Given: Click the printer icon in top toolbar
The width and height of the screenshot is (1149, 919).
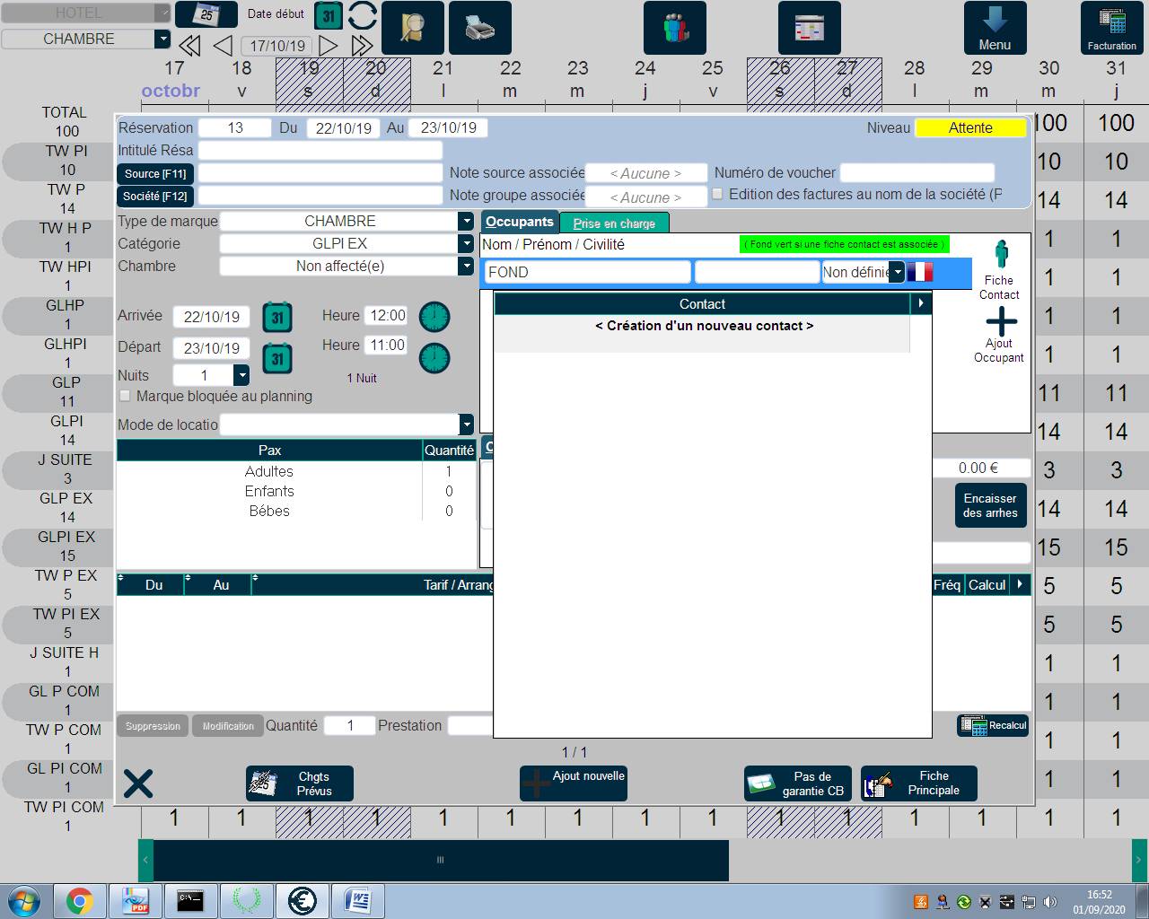Looking at the screenshot, I should tap(479, 28).
